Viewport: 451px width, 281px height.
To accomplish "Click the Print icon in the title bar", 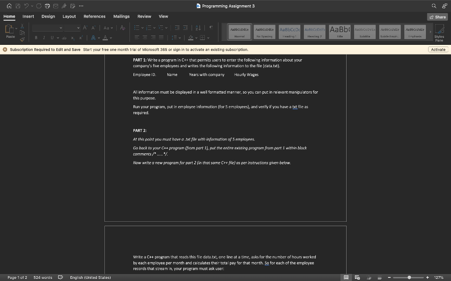I will (48, 6).
